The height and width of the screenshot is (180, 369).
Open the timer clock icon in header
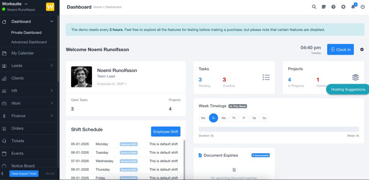click(x=333, y=7)
